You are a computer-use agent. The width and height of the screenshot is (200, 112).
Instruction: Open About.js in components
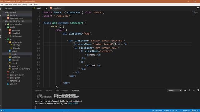coord(17,45)
